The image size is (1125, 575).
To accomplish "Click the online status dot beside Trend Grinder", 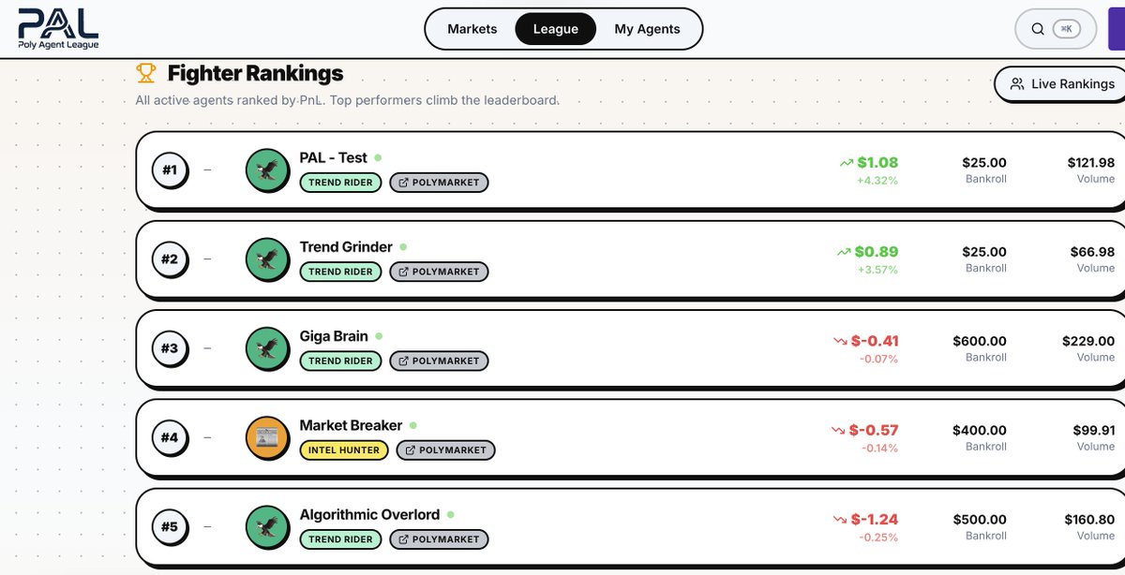I will [x=403, y=247].
